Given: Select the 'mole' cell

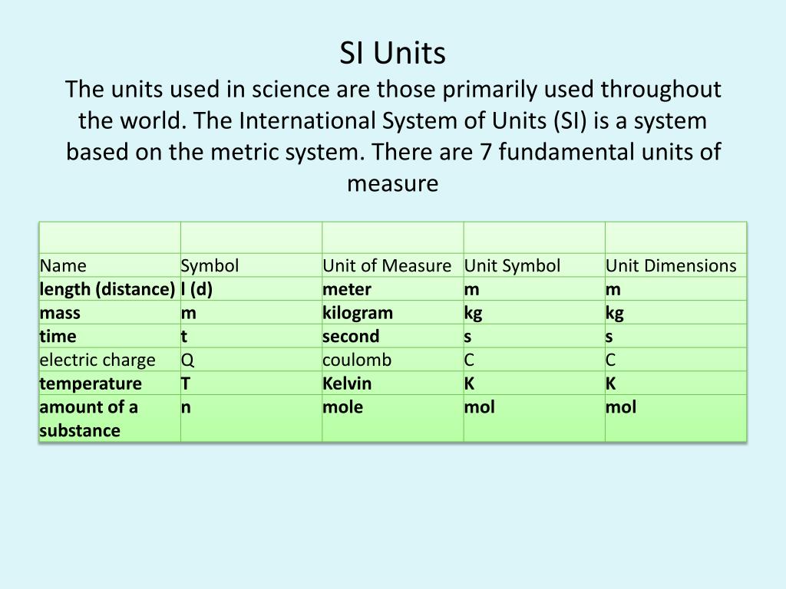Looking at the screenshot, I should 392,418.
